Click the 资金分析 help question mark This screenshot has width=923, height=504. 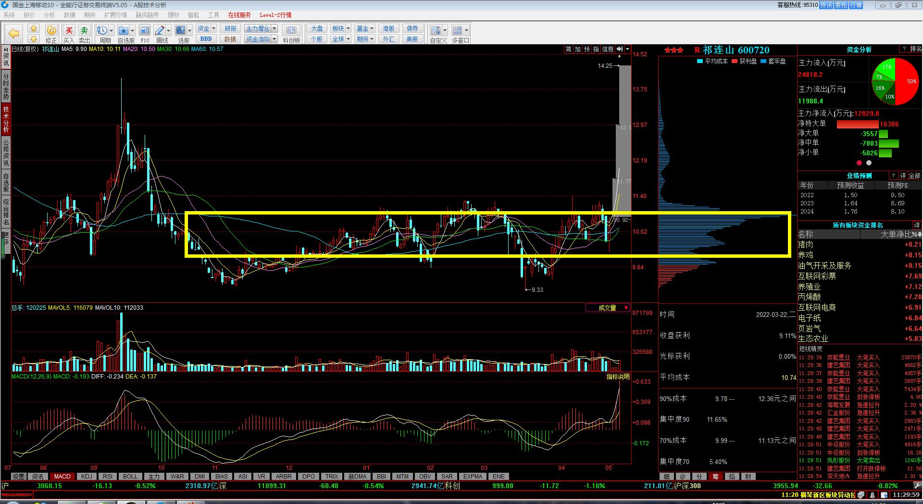coord(904,49)
